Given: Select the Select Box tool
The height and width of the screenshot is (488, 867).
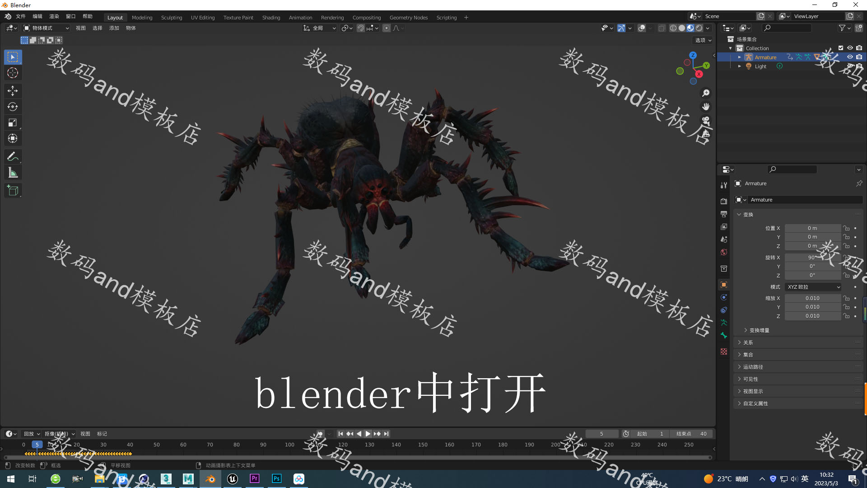Looking at the screenshot, I should click(x=13, y=57).
